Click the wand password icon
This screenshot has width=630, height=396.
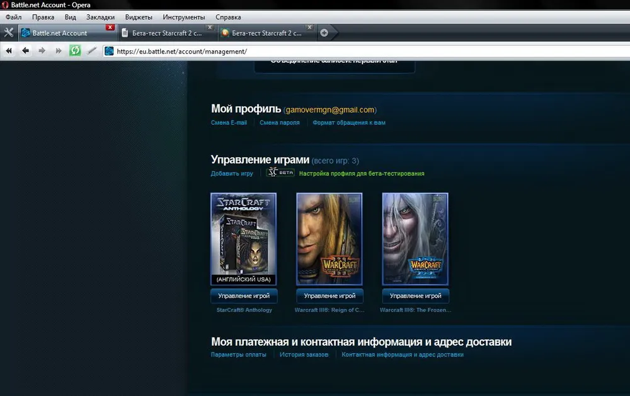tap(92, 51)
